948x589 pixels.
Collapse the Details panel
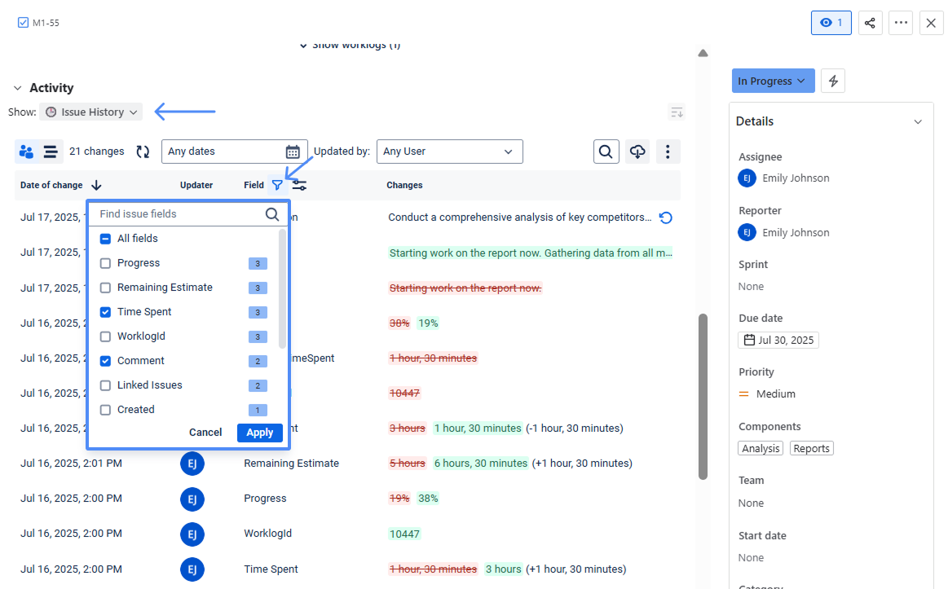tap(918, 121)
